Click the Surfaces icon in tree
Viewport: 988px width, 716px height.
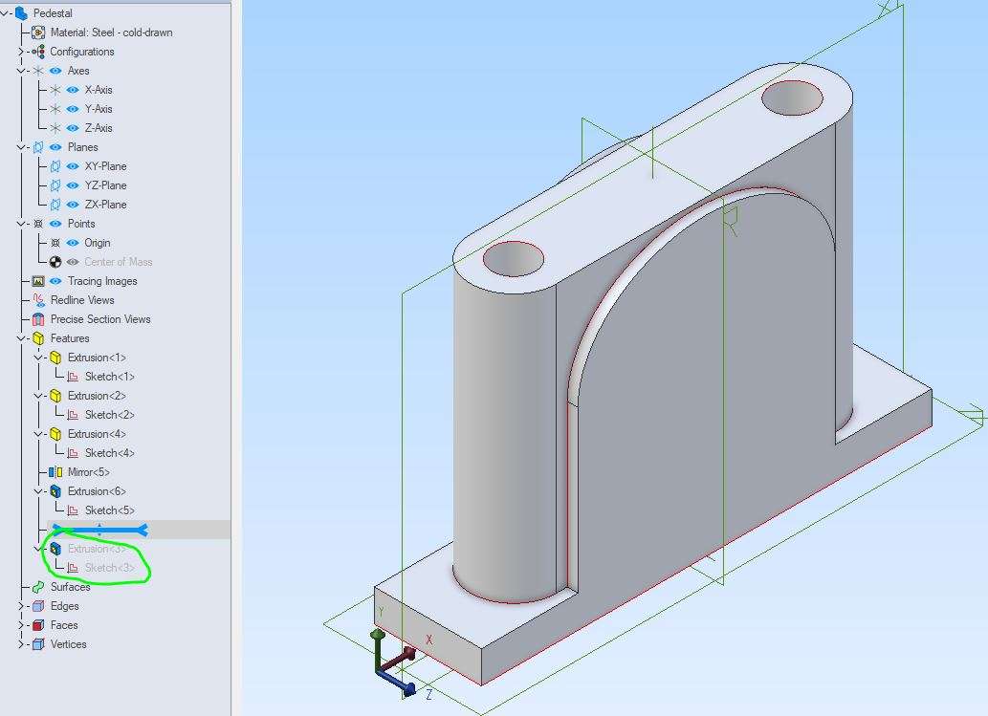pyautogui.click(x=38, y=587)
